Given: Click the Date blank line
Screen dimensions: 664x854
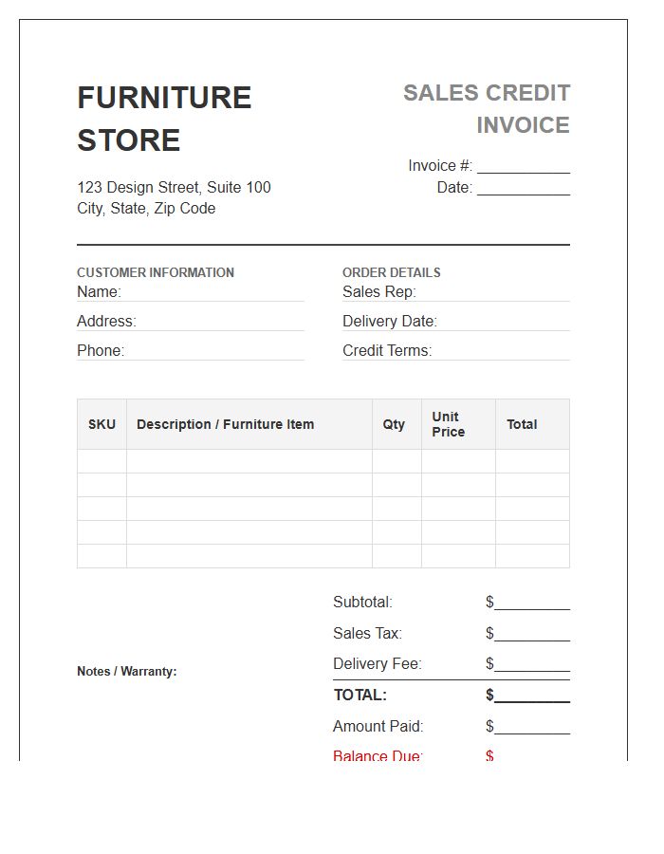Looking at the screenshot, I should pyautogui.click(x=524, y=189).
